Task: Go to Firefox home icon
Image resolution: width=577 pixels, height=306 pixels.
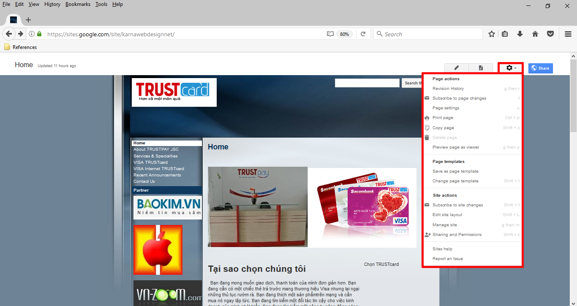Action: click(x=535, y=34)
